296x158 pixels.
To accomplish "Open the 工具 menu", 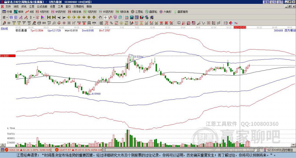I will click(x=60, y=7).
